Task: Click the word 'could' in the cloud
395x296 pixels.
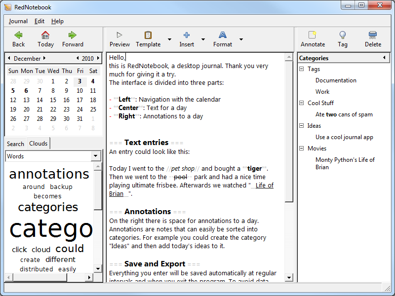Action: pos(70,249)
